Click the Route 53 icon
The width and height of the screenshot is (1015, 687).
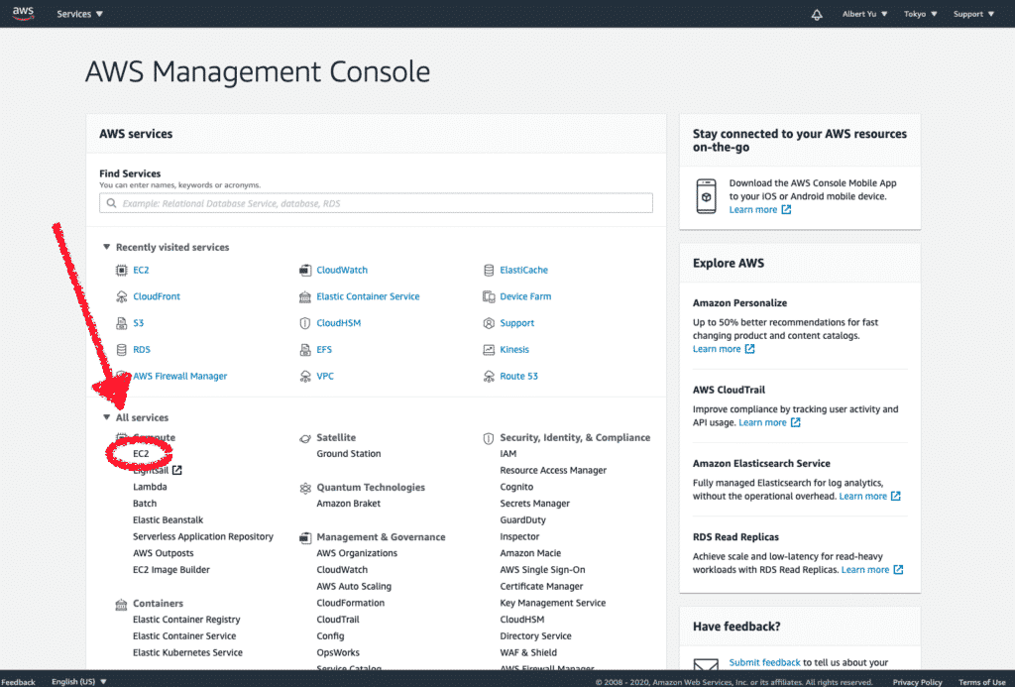[x=489, y=376]
